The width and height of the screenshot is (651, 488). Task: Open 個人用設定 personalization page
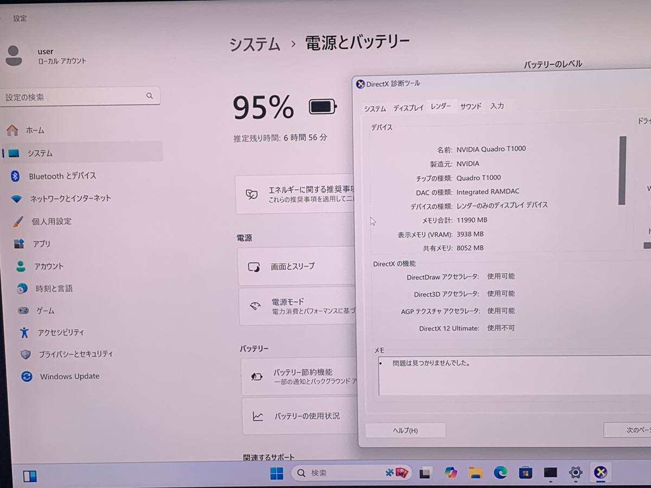click(x=51, y=221)
